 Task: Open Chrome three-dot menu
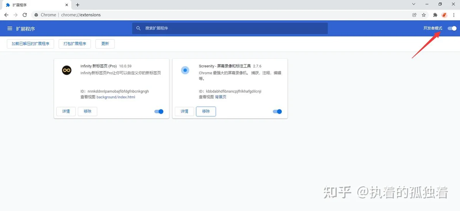454,15
